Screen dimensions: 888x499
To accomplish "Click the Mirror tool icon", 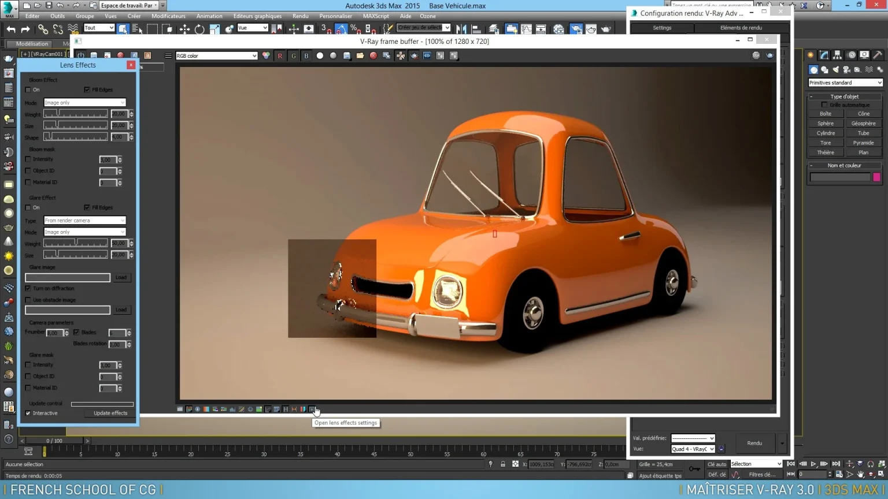I will click(x=461, y=29).
